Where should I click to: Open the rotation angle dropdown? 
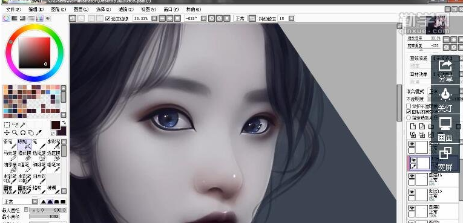(x=203, y=19)
